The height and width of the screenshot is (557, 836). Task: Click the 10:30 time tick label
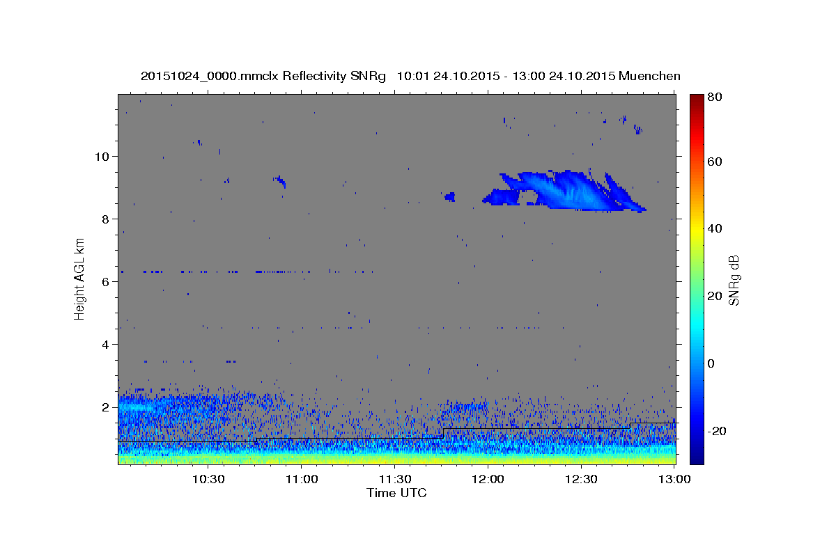pos(208,479)
